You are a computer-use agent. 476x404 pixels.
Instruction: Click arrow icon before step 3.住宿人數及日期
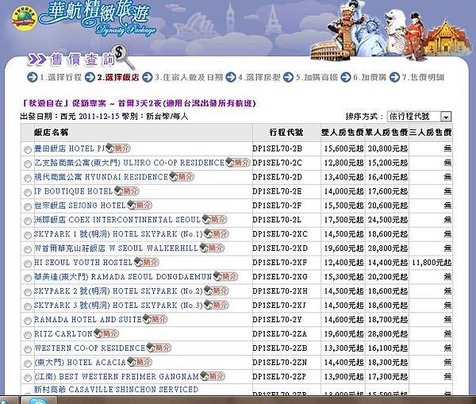tap(148, 77)
